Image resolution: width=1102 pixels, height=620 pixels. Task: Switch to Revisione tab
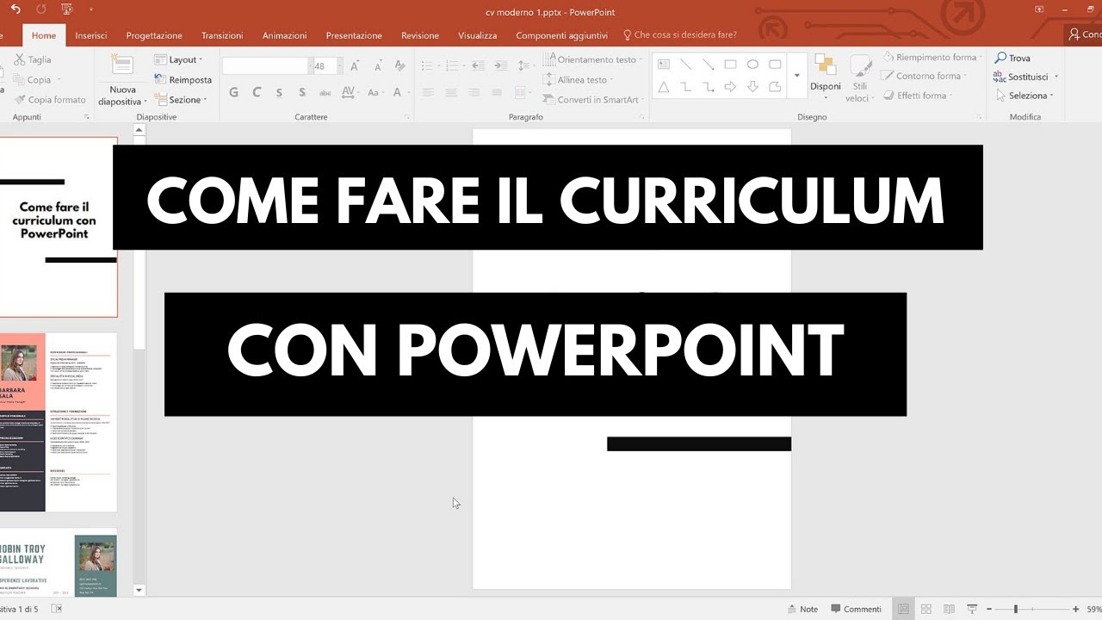(x=420, y=35)
